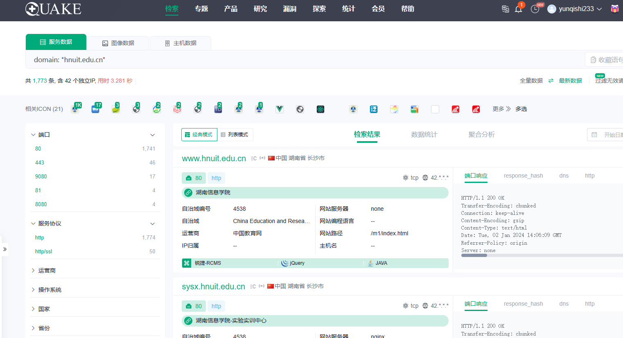Screen dimensions: 623x338
Task: Show dns tab for www.hnuit.edu.cn result
Action: (x=564, y=176)
